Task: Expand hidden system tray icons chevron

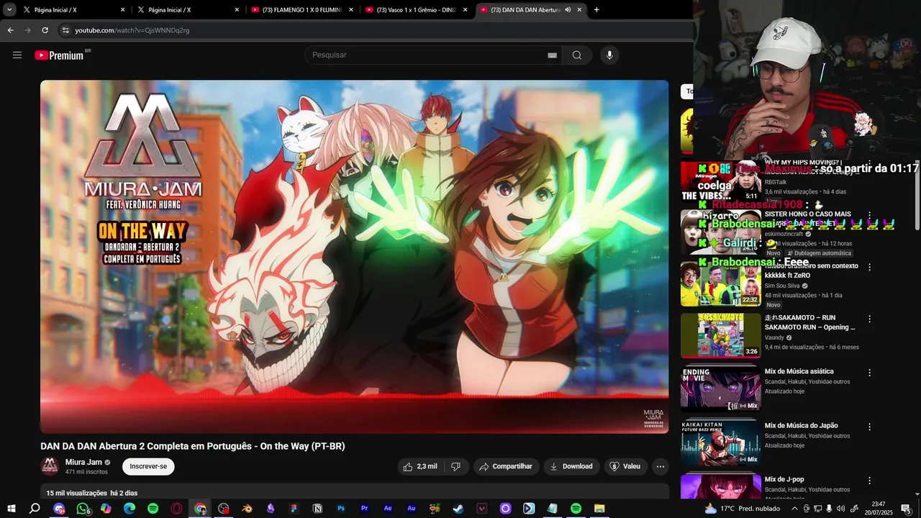Action: coord(794,509)
